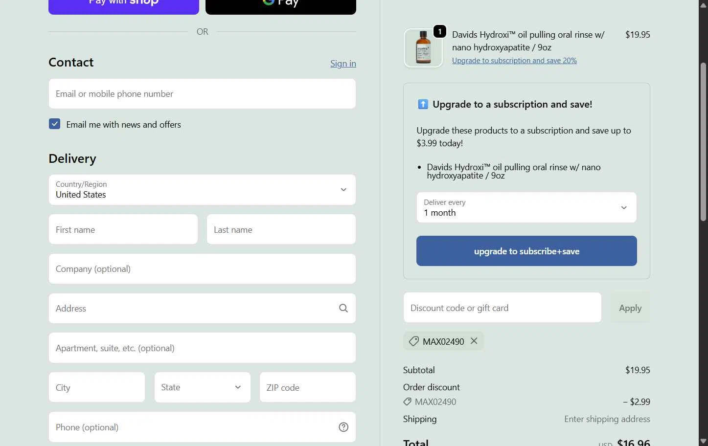Click the Enter shipping address text

607,419
